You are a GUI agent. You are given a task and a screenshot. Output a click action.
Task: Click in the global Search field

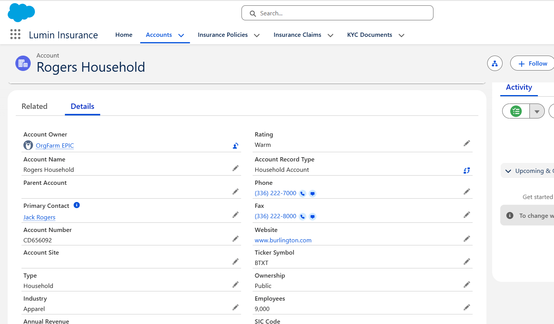click(337, 13)
